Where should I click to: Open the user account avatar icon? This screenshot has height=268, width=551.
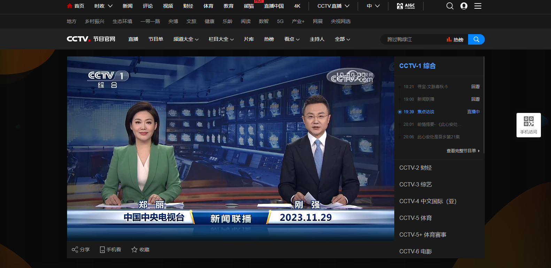pyautogui.click(x=464, y=6)
